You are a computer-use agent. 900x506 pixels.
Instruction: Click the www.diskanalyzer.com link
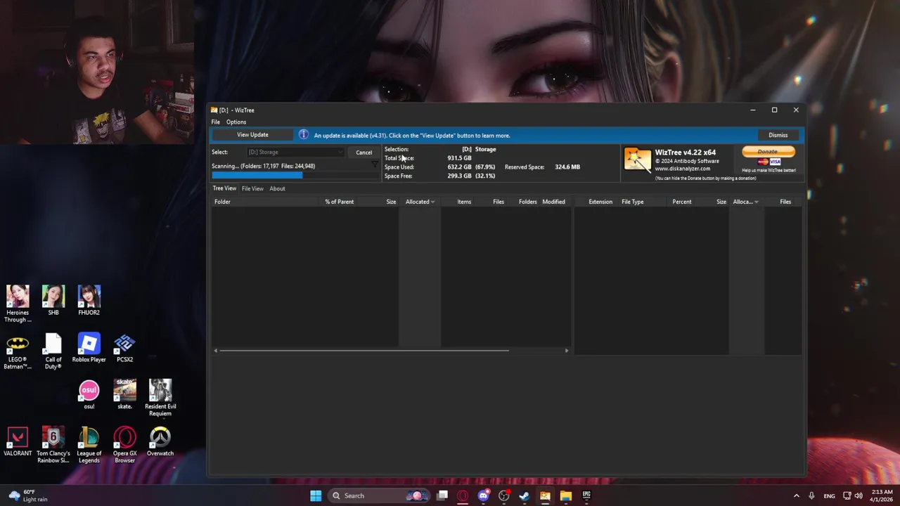pyautogui.click(x=682, y=169)
